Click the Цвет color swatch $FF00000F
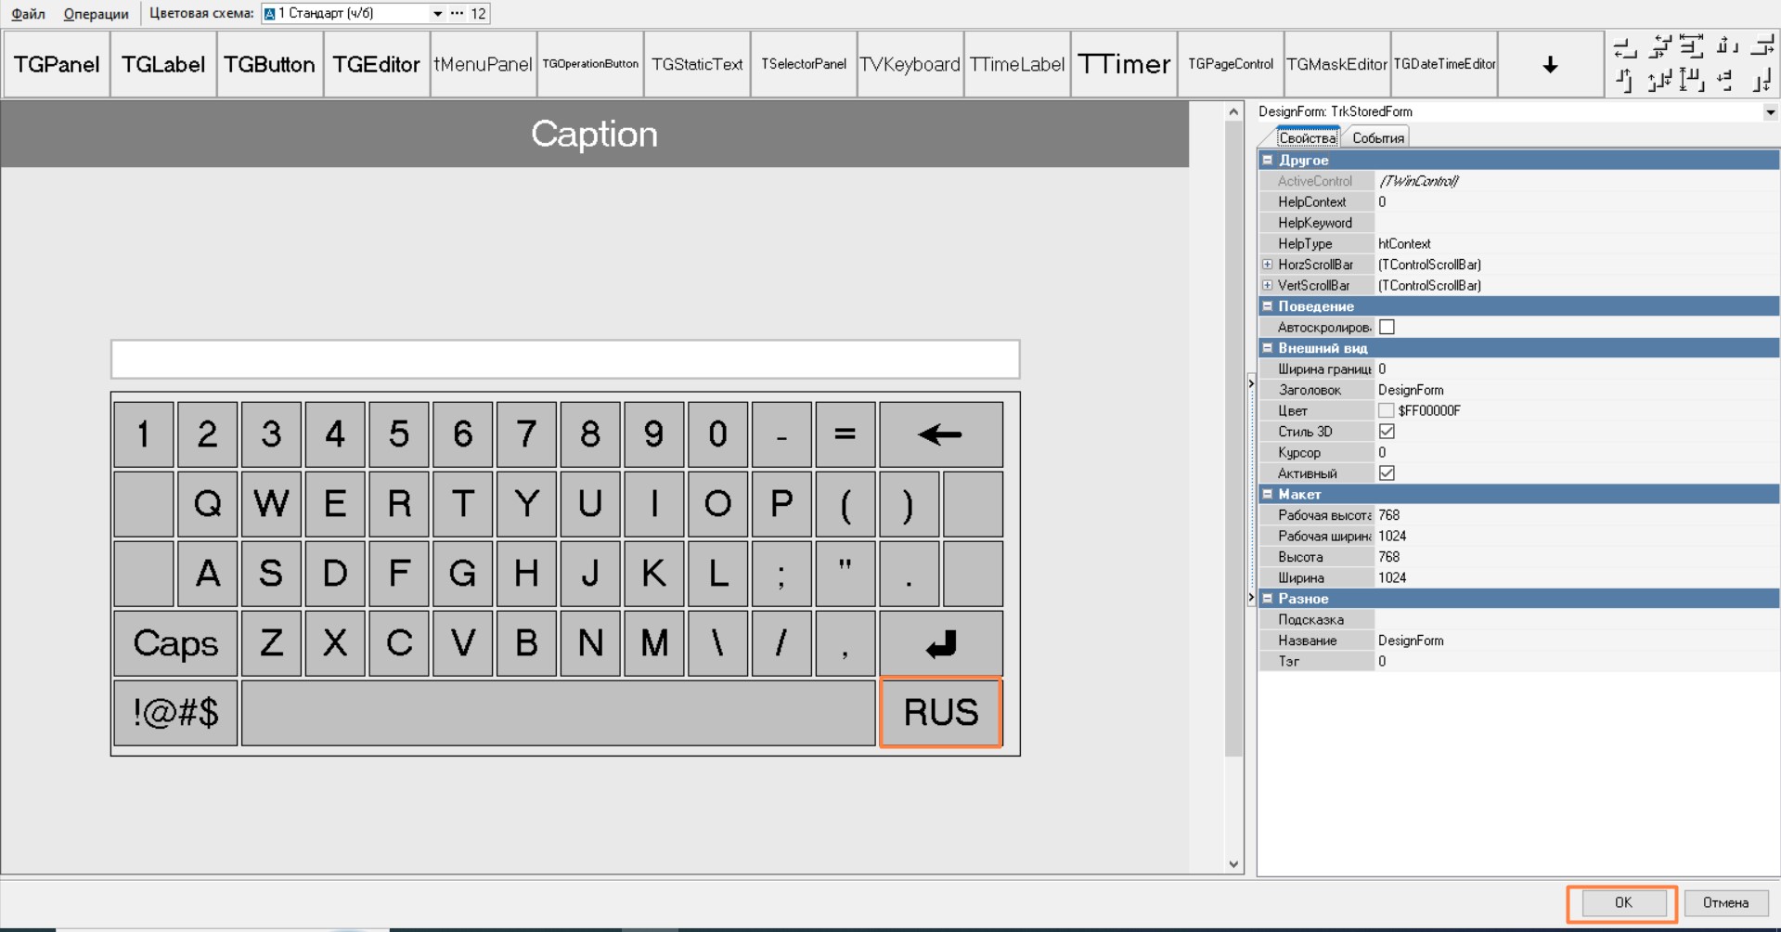Viewport: 1781px width, 932px height. pos(1386,411)
